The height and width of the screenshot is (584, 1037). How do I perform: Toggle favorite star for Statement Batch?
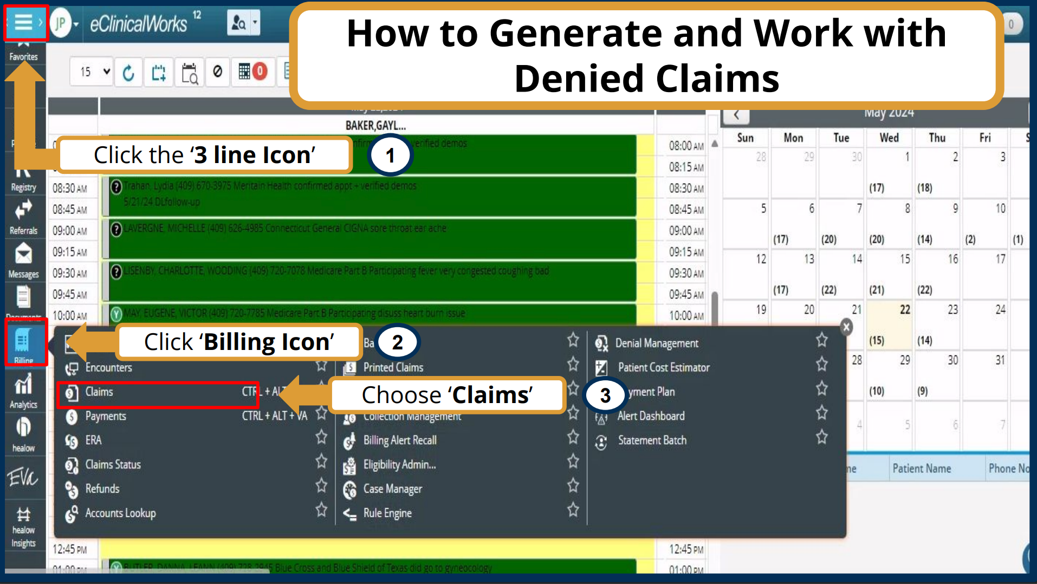coord(822,437)
